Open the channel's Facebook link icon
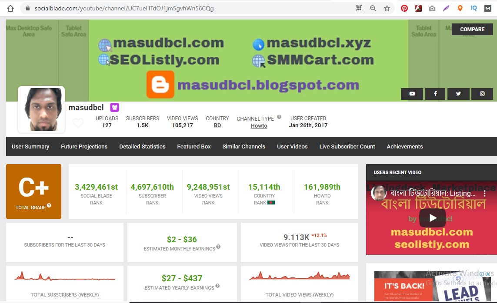Image resolution: width=497 pixels, height=303 pixels. (x=435, y=94)
